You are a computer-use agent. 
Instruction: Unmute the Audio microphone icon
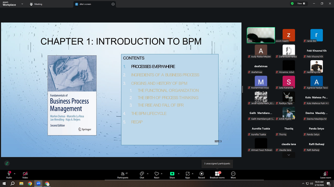pos(9,173)
